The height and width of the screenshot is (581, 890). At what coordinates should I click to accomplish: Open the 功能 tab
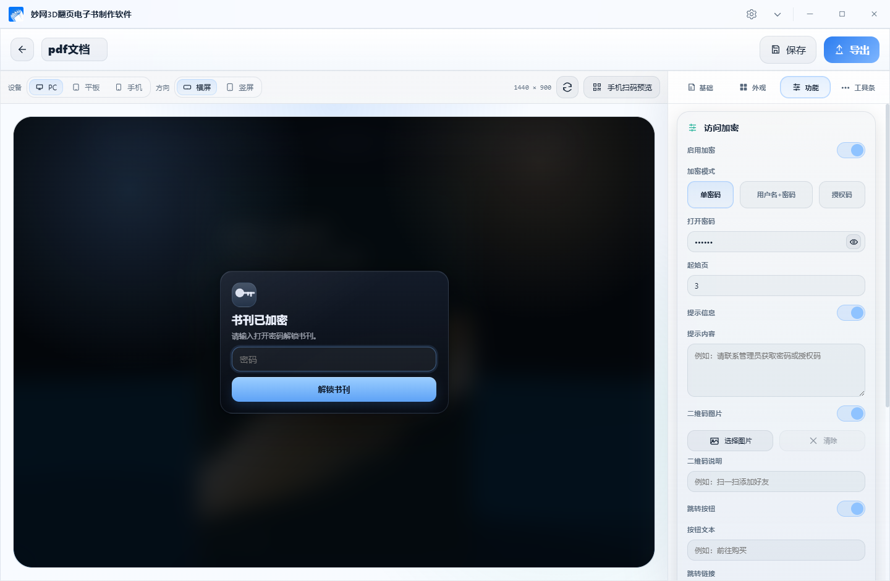click(x=805, y=88)
